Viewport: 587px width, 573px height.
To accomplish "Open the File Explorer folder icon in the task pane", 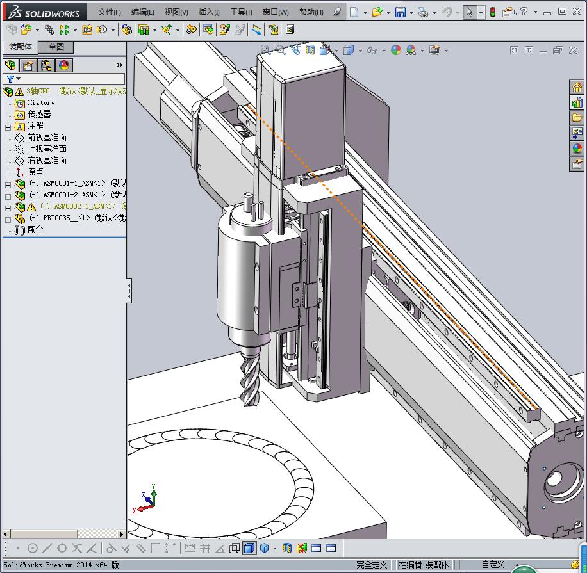I will click(x=577, y=118).
